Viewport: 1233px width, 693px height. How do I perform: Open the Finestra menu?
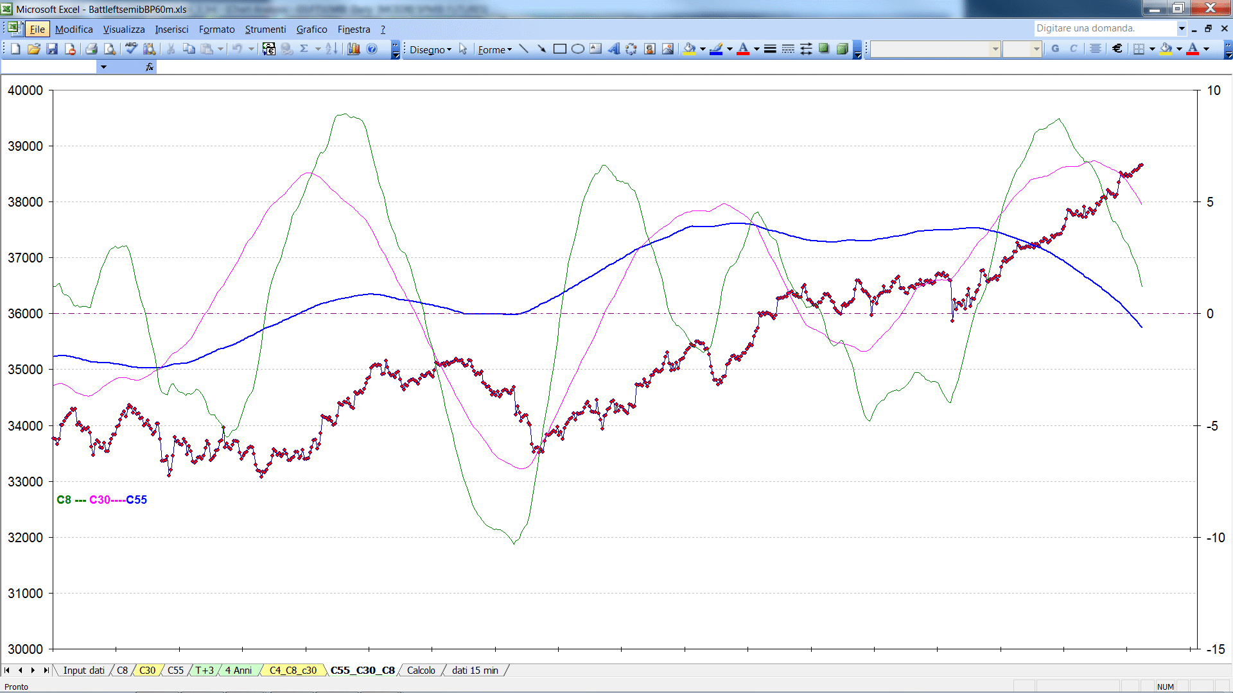click(x=354, y=29)
